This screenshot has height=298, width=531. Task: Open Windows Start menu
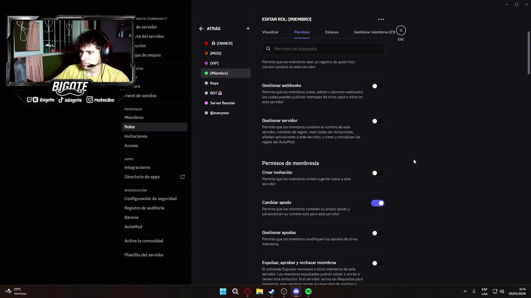tap(223, 291)
